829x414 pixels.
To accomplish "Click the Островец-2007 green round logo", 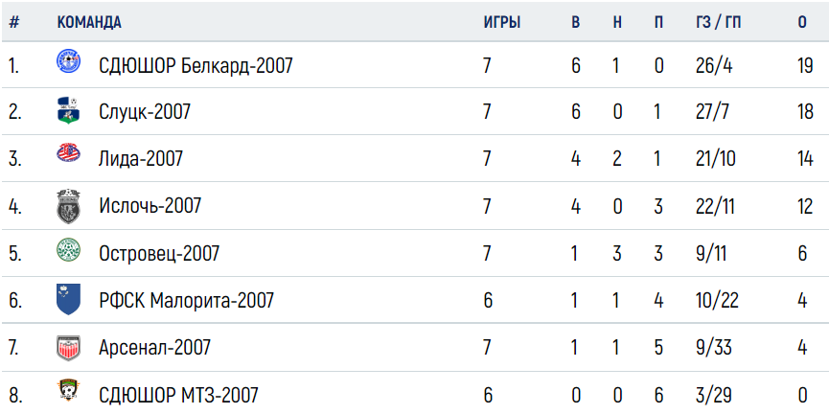I will 68,249.
